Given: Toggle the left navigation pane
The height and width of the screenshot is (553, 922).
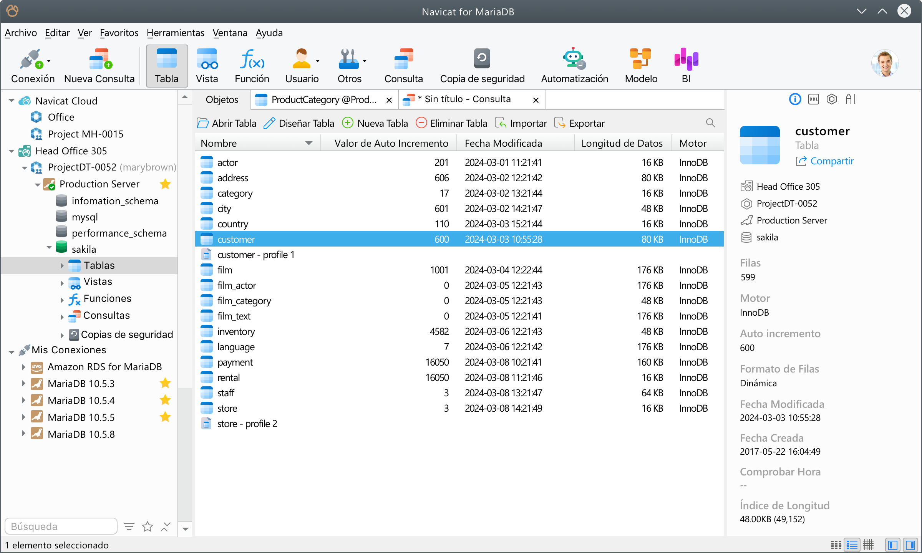Looking at the screenshot, I should pos(893,545).
